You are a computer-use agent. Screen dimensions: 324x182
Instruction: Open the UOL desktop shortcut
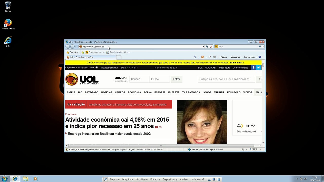pos(8,42)
